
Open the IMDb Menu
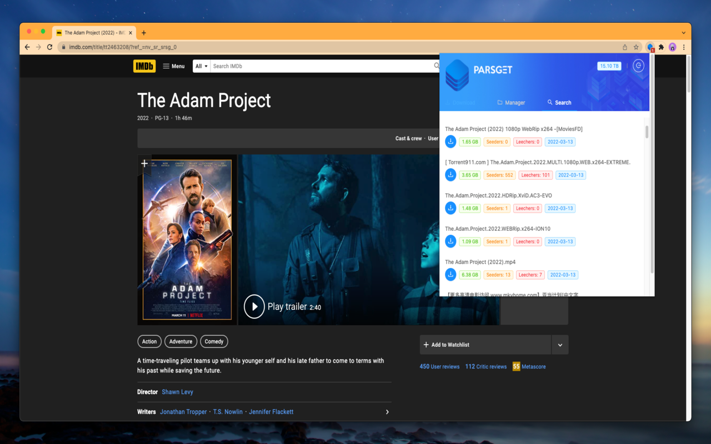coord(173,66)
